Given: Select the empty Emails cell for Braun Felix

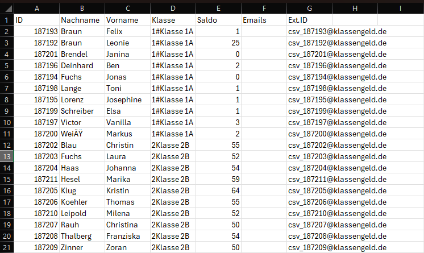Looking at the screenshot, I should click(x=264, y=31).
